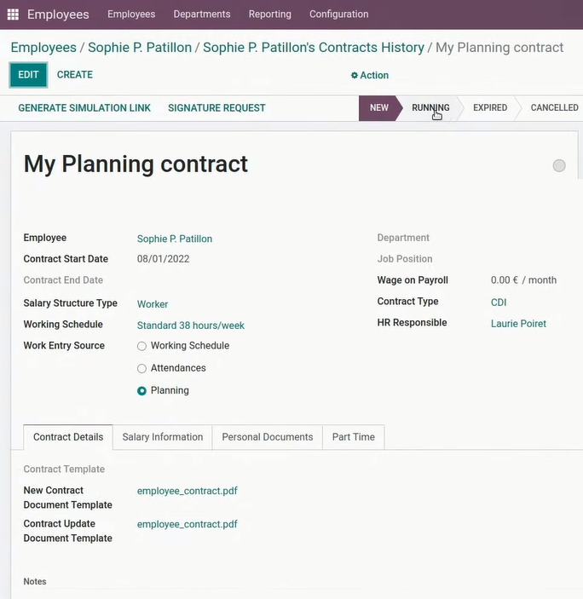
Task: Click the Action gear icon
Action: [355, 75]
